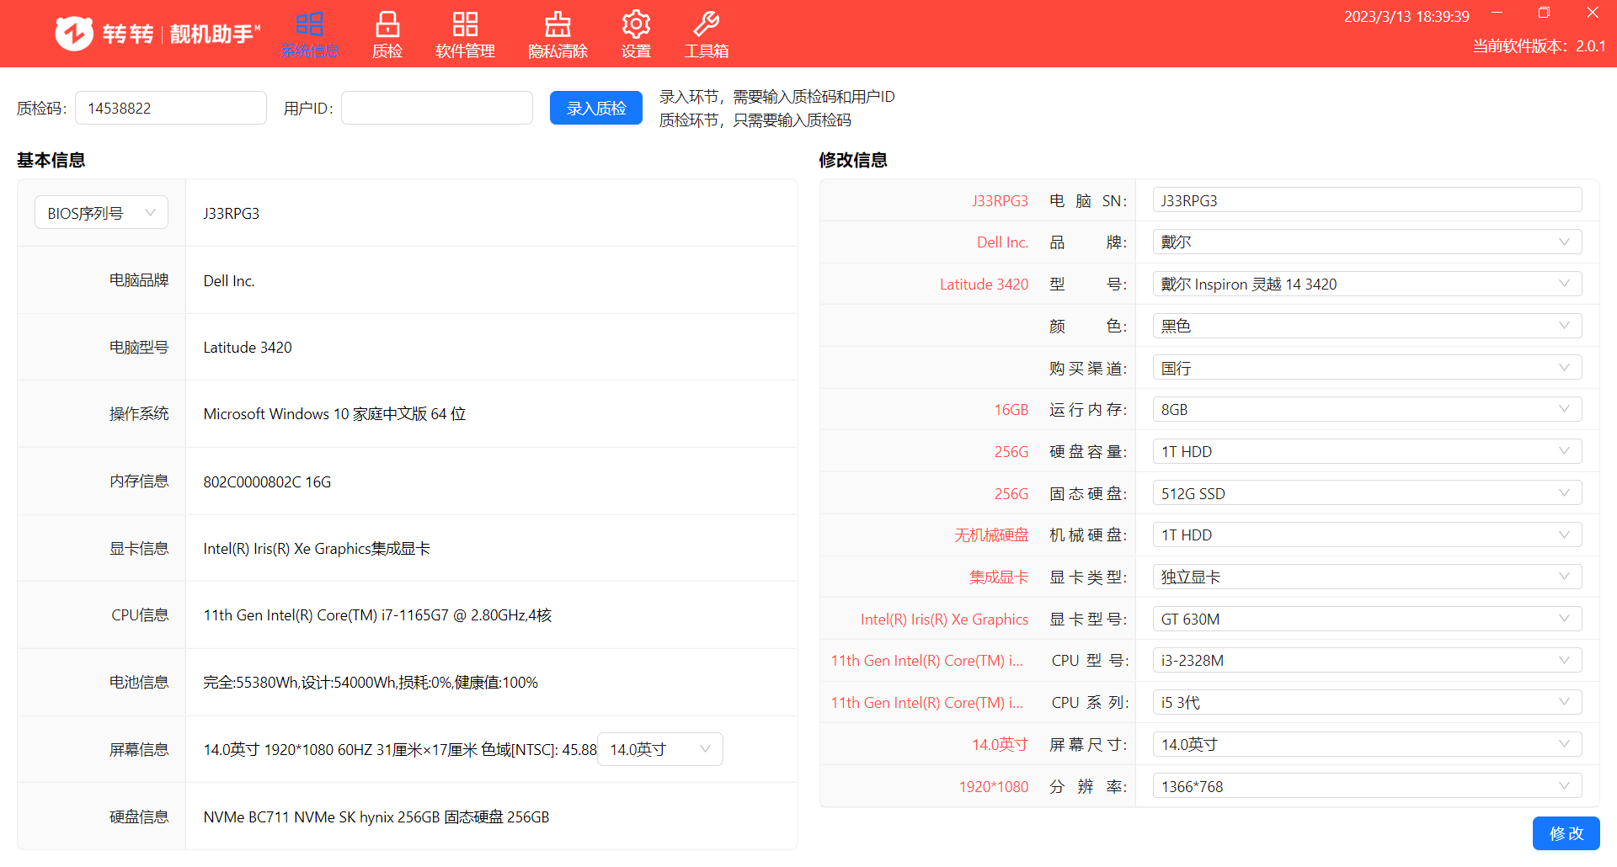Open the 硬盘容量 dropdown
This screenshot has height=867, width=1617.
[1367, 452]
